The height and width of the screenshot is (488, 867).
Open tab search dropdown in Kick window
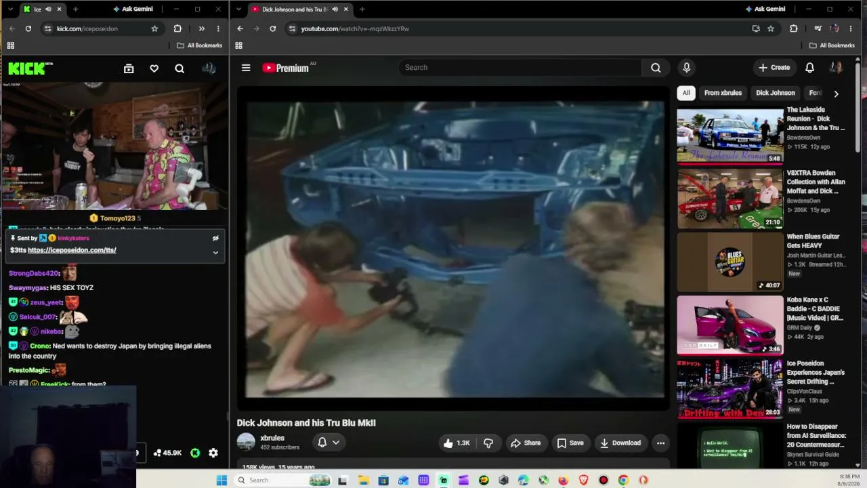point(10,9)
